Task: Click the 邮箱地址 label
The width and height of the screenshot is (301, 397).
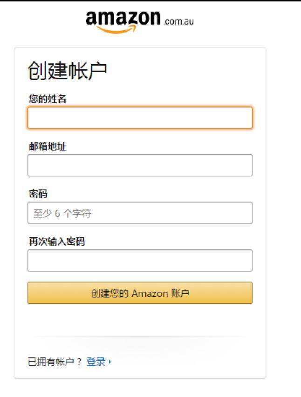Action: click(48, 146)
